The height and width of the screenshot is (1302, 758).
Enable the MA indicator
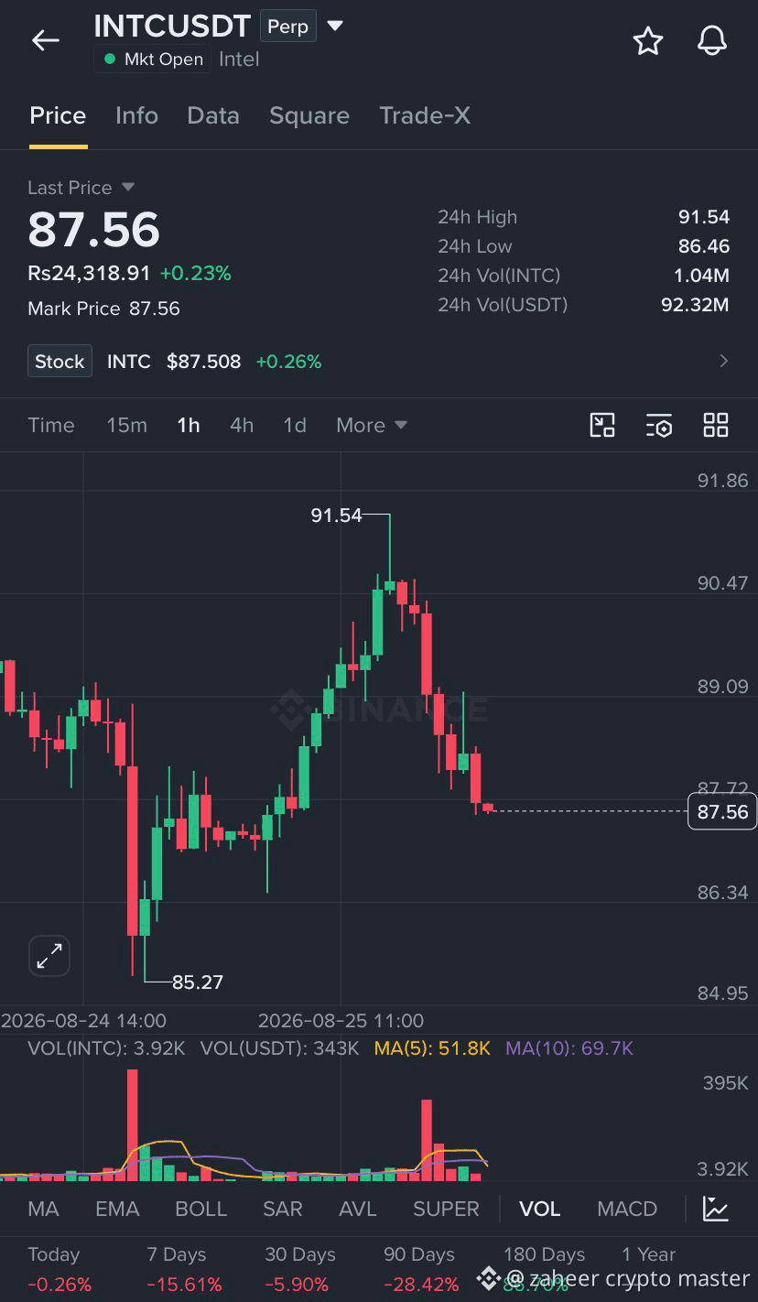(43, 1209)
